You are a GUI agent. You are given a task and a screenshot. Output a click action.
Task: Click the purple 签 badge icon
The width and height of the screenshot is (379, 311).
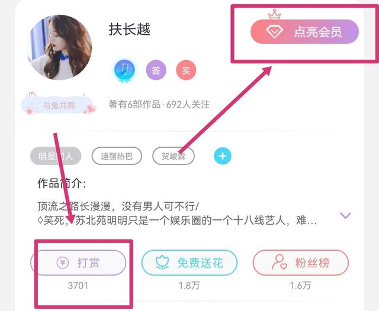[x=156, y=70]
